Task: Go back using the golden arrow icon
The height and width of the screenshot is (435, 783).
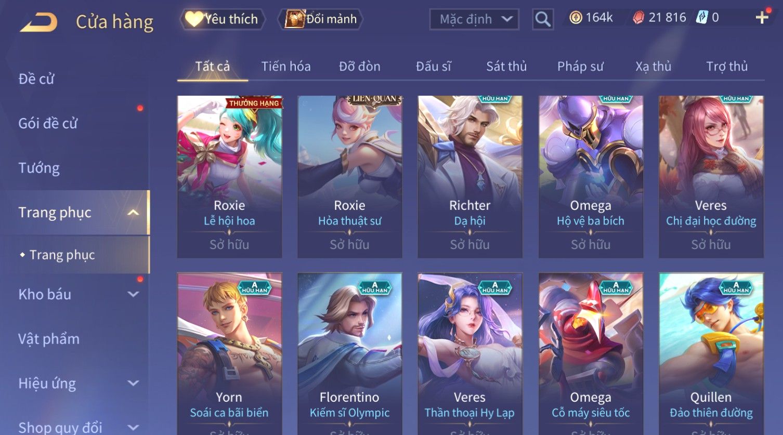Action: pyautogui.click(x=38, y=22)
